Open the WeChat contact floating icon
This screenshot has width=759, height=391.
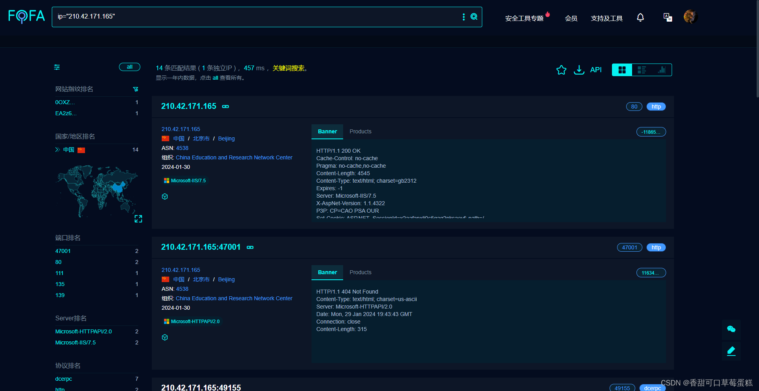click(731, 329)
